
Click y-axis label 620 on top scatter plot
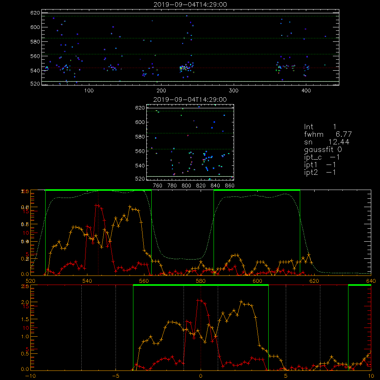click(x=35, y=13)
